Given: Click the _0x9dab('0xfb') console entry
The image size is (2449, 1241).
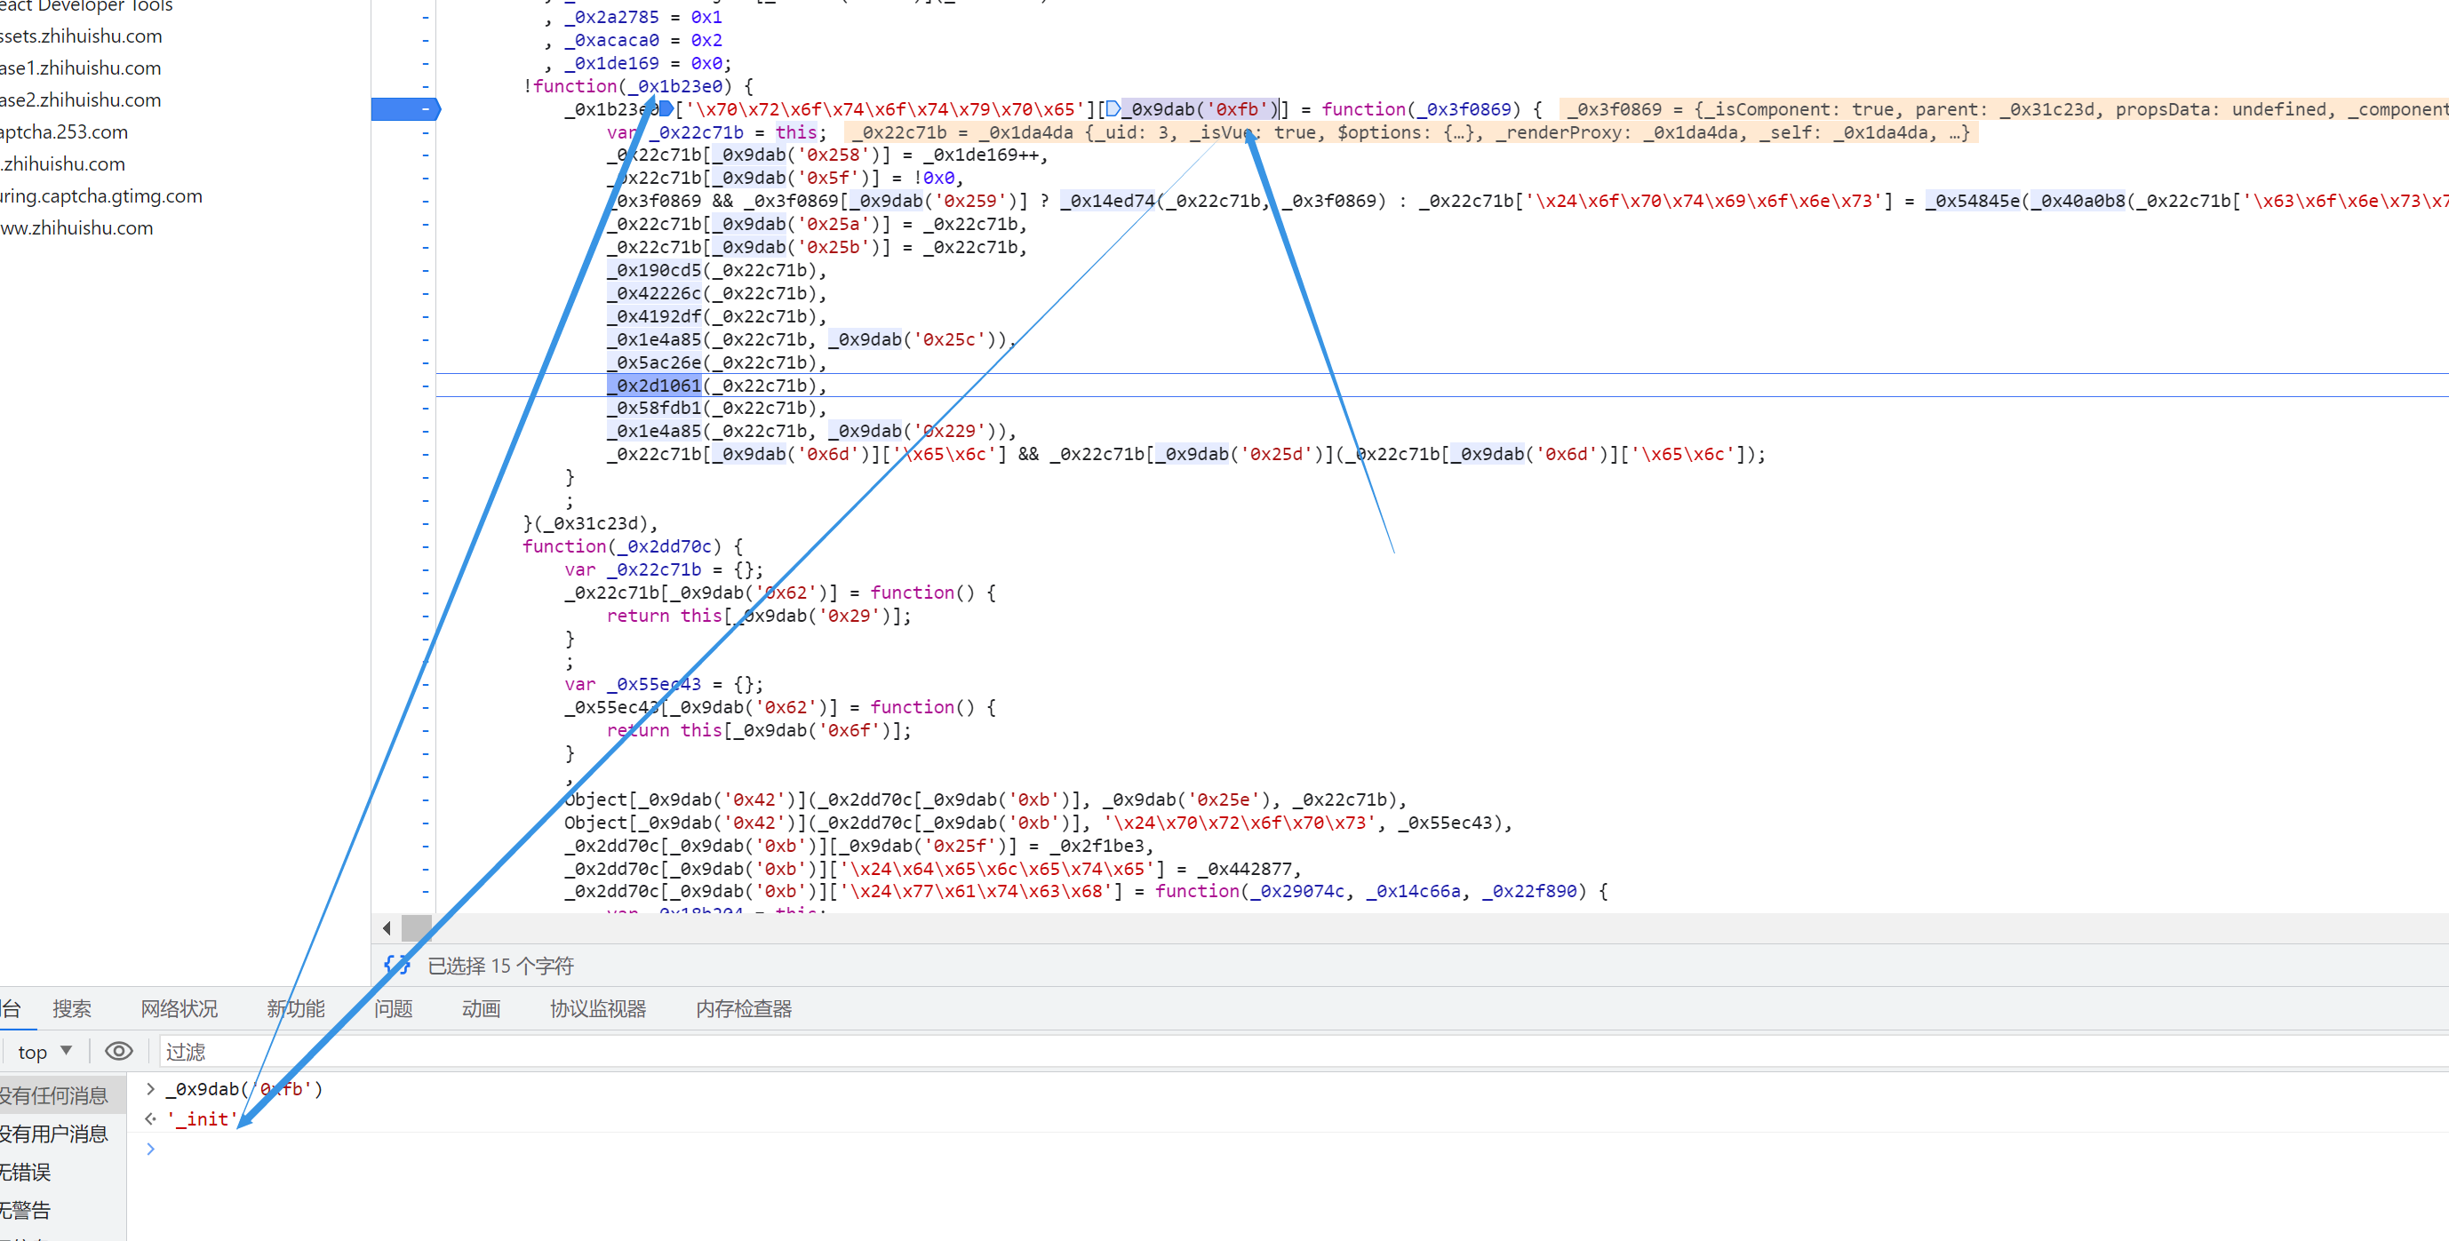Looking at the screenshot, I should (x=244, y=1089).
